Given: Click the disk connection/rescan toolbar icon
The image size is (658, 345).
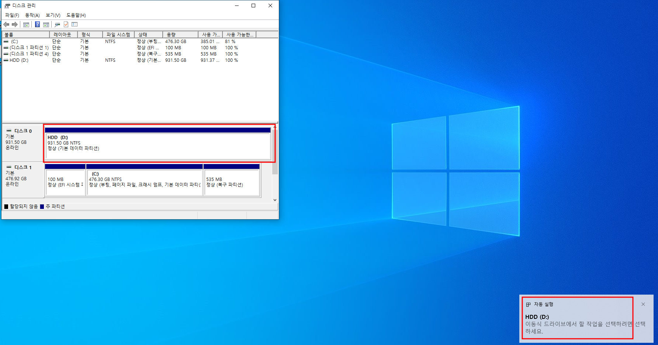Looking at the screenshot, I should point(57,25).
